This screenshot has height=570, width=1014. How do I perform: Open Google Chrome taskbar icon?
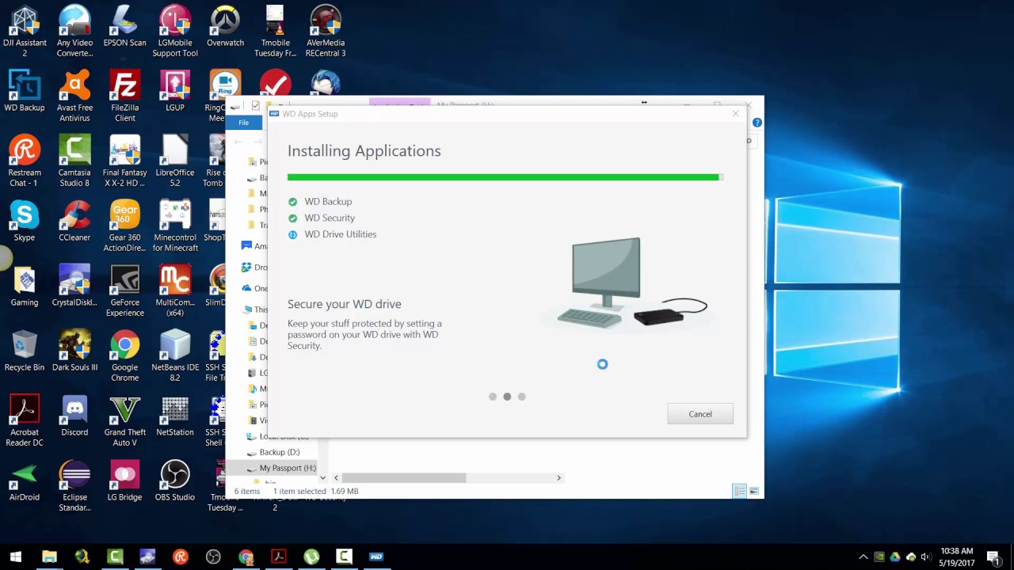click(x=246, y=557)
